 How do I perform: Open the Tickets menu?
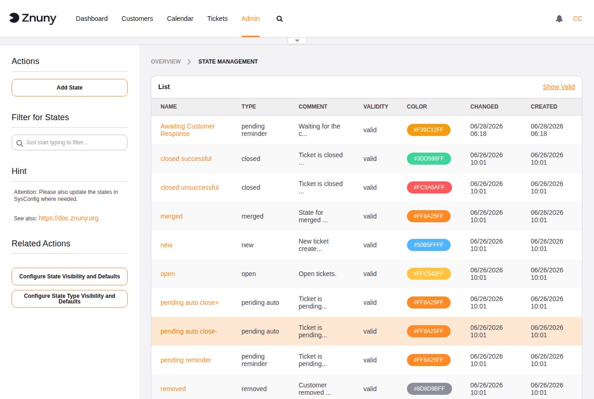(217, 19)
